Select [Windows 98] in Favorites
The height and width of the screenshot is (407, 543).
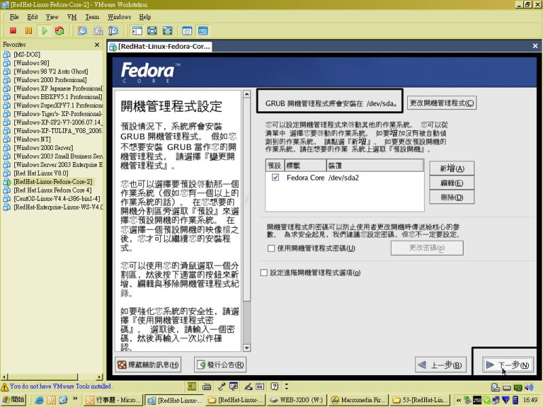(x=31, y=63)
